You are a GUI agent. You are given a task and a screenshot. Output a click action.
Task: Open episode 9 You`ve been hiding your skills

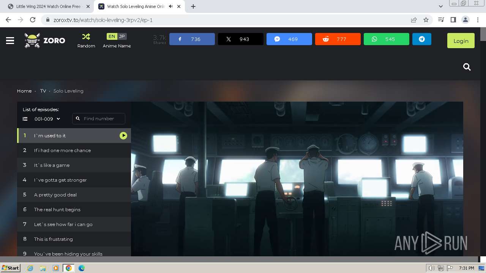pyautogui.click(x=74, y=252)
